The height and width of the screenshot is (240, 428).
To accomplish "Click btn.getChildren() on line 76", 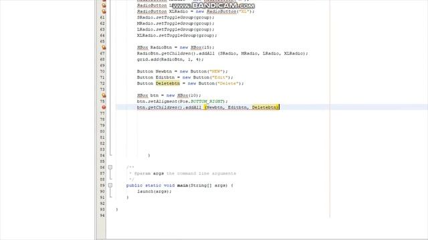I will [x=159, y=107].
